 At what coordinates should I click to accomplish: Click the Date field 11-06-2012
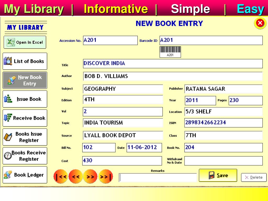(x=144, y=148)
